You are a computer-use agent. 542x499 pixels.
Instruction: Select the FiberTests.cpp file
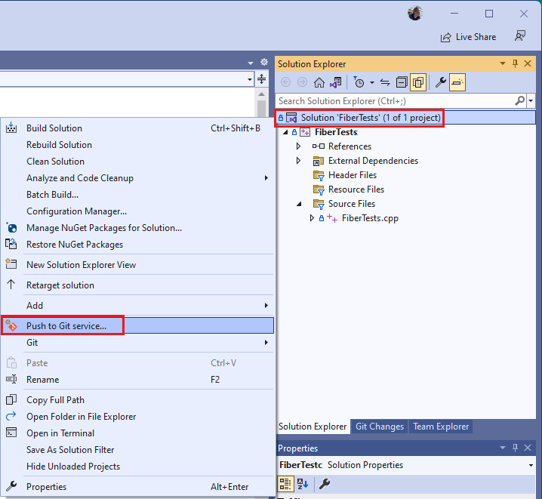click(370, 218)
